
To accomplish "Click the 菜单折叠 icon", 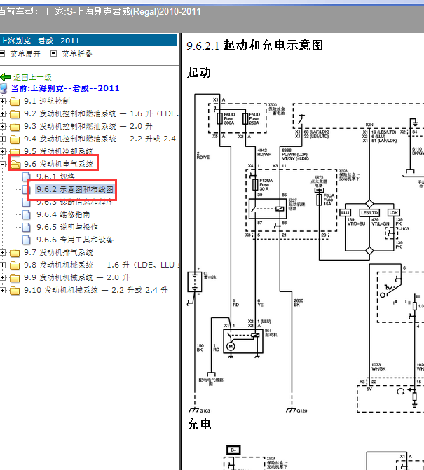I will click(x=54, y=54).
